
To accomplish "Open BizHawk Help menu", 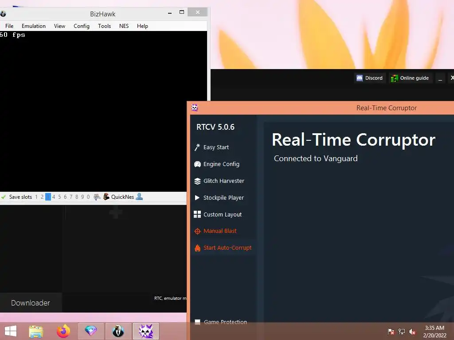I will (142, 26).
